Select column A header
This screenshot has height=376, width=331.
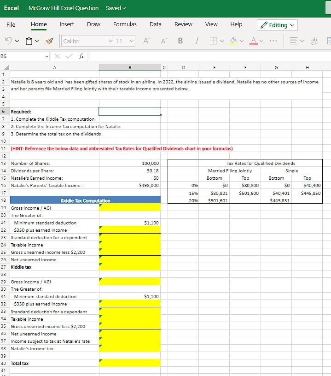54,67
